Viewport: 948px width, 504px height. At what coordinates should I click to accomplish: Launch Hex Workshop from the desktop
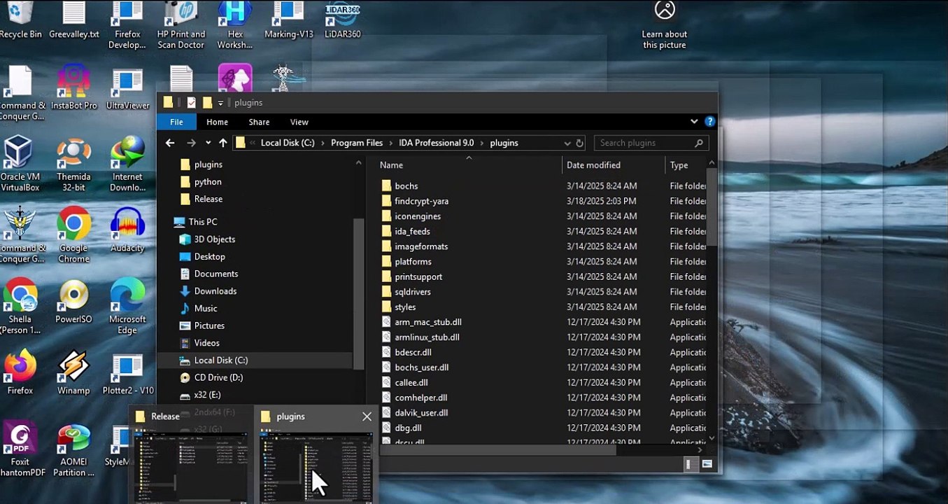pyautogui.click(x=235, y=25)
